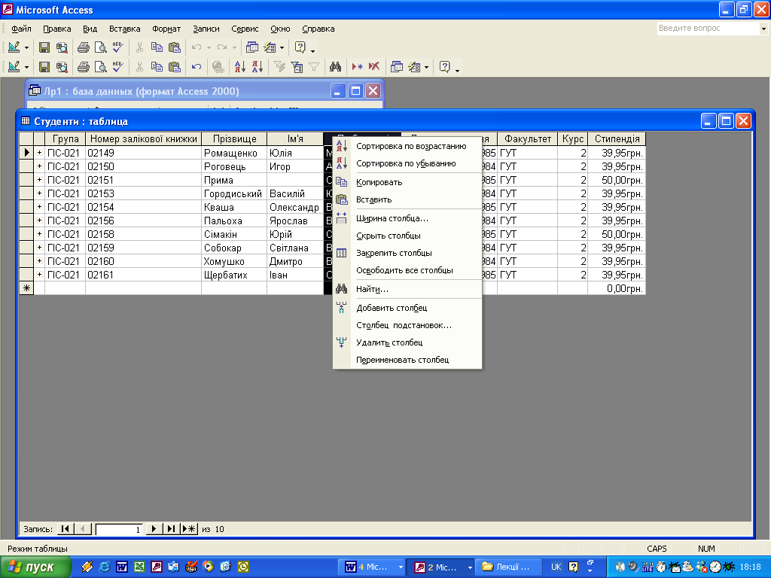Viewport: 771px width, 578px height.
Task: Click Database Window icon in first toolbar
Action: (251, 47)
